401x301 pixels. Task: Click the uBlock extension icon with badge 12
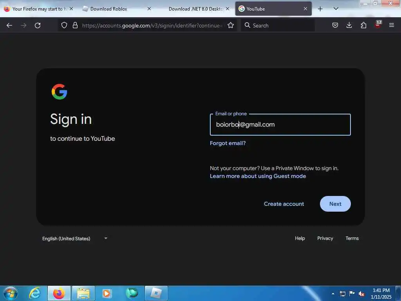(378, 25)
